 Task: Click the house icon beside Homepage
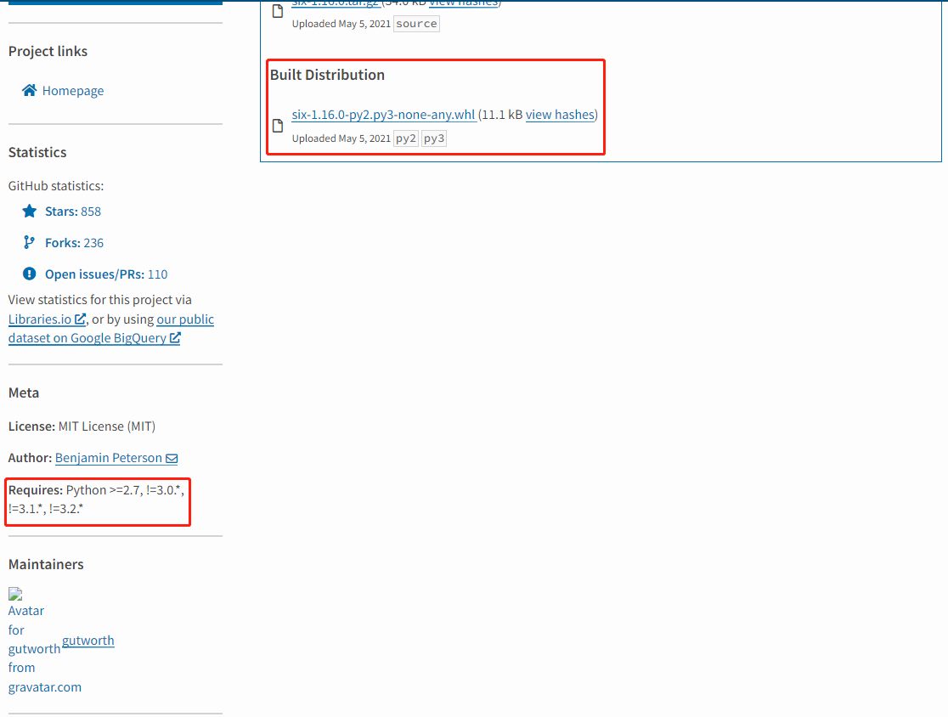[29, 90]
